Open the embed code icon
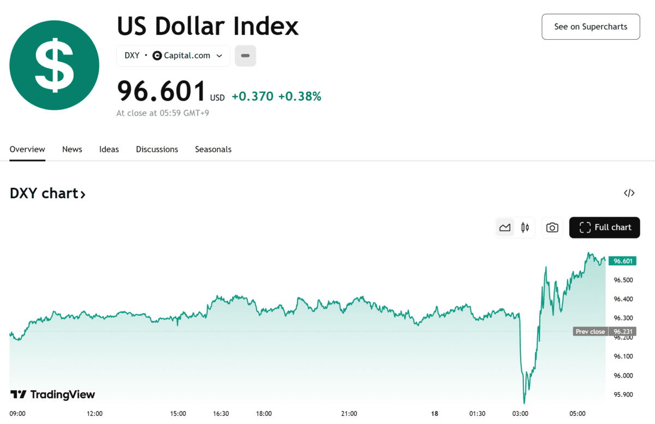This screenshot has width=655, height=424. 629,193
